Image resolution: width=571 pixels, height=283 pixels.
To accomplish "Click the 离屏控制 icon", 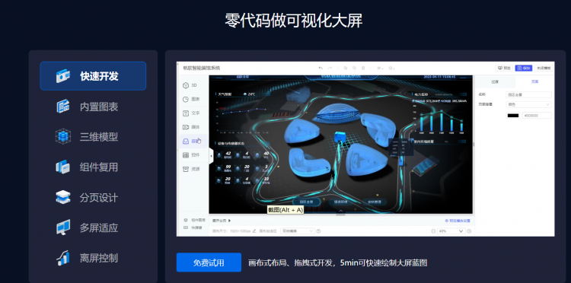I will click(62, 258).
